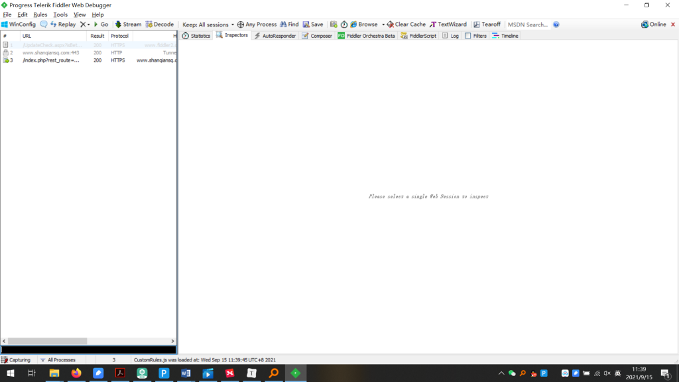The image size is (679, 382).
Task: Launch Firefox from the taskbar
Action: tap(76, 373)
